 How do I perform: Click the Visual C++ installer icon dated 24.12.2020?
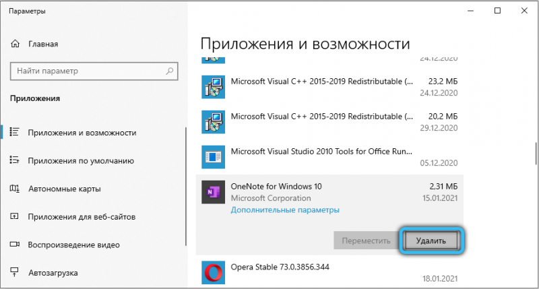[x=213, y=87]
